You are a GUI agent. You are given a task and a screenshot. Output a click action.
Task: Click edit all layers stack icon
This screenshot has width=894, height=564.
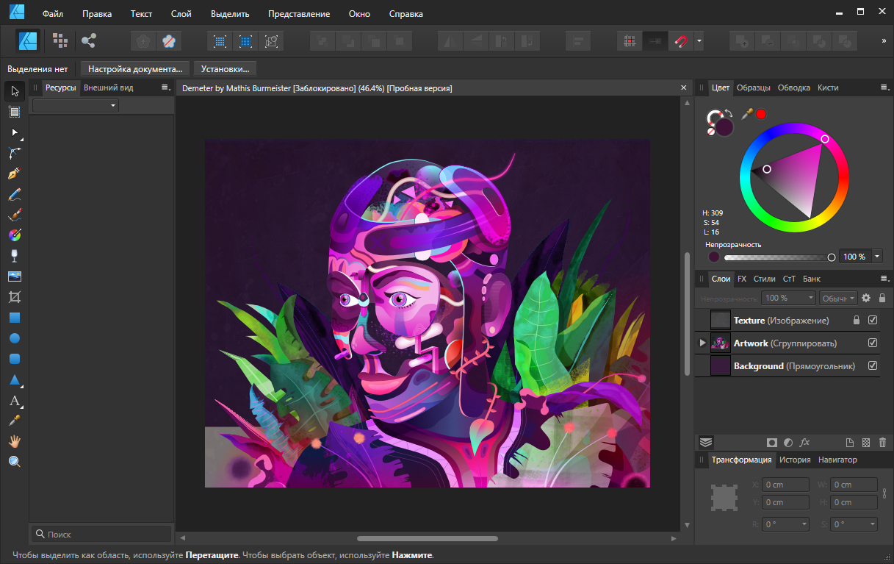point(705,443)
